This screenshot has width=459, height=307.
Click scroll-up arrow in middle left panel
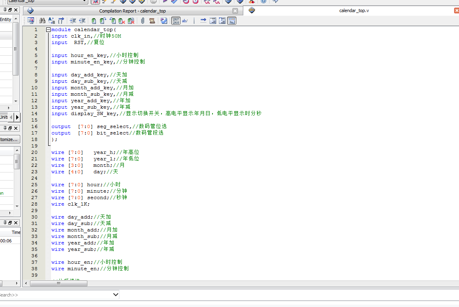(17, 150)
